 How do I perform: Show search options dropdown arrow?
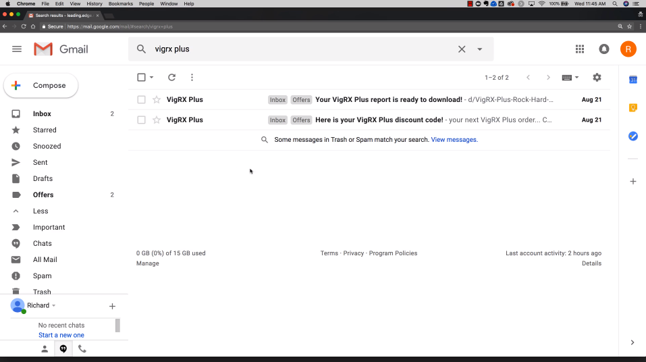click(x=479, y=49)
